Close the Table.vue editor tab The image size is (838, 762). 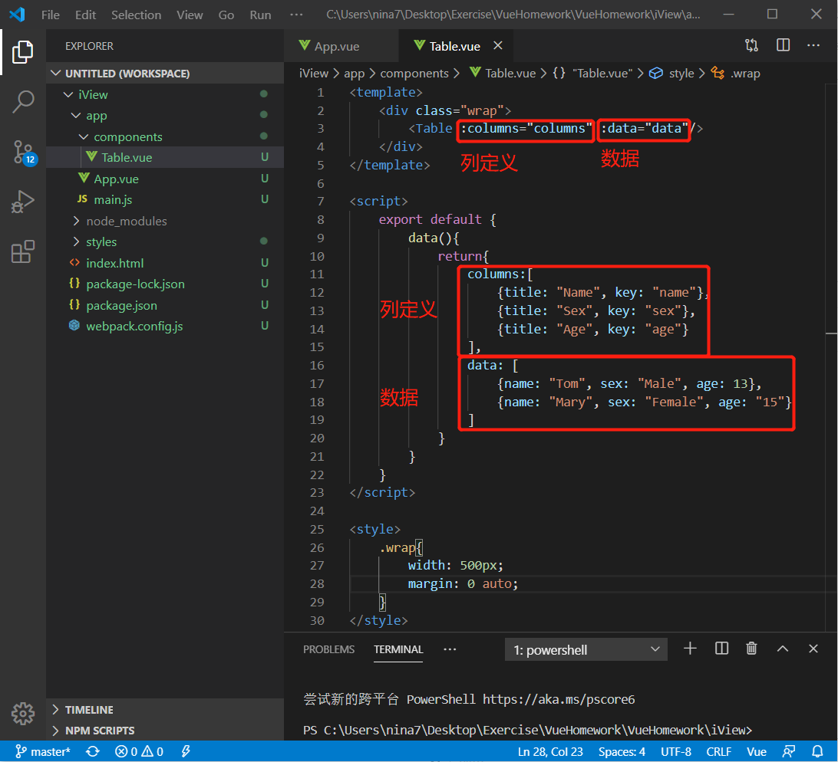point(497,45)
